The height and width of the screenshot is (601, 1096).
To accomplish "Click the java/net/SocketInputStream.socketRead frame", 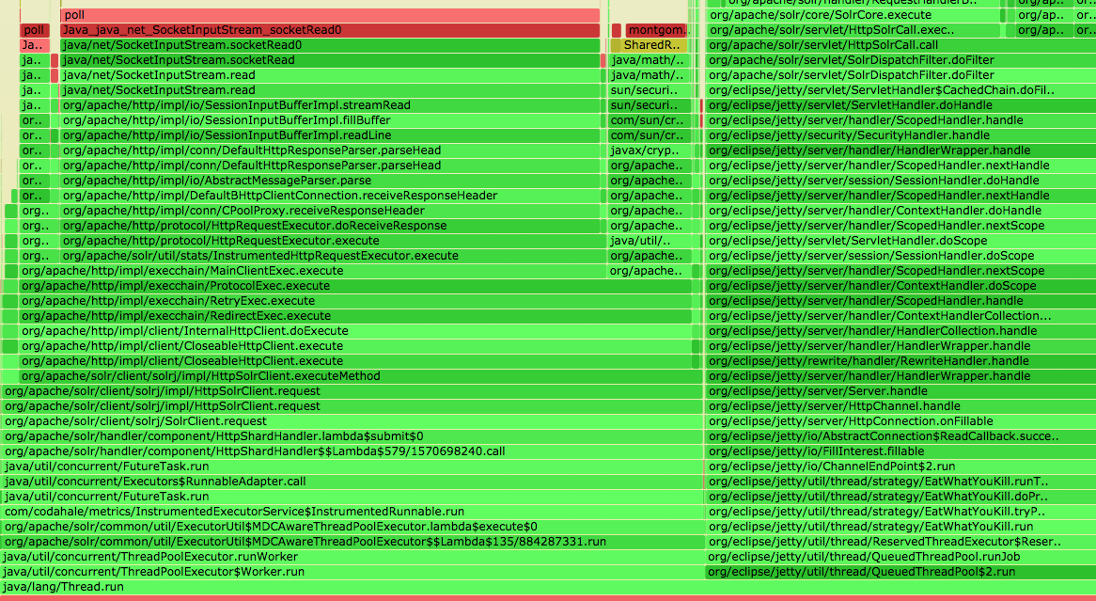I will coord(330,60).
